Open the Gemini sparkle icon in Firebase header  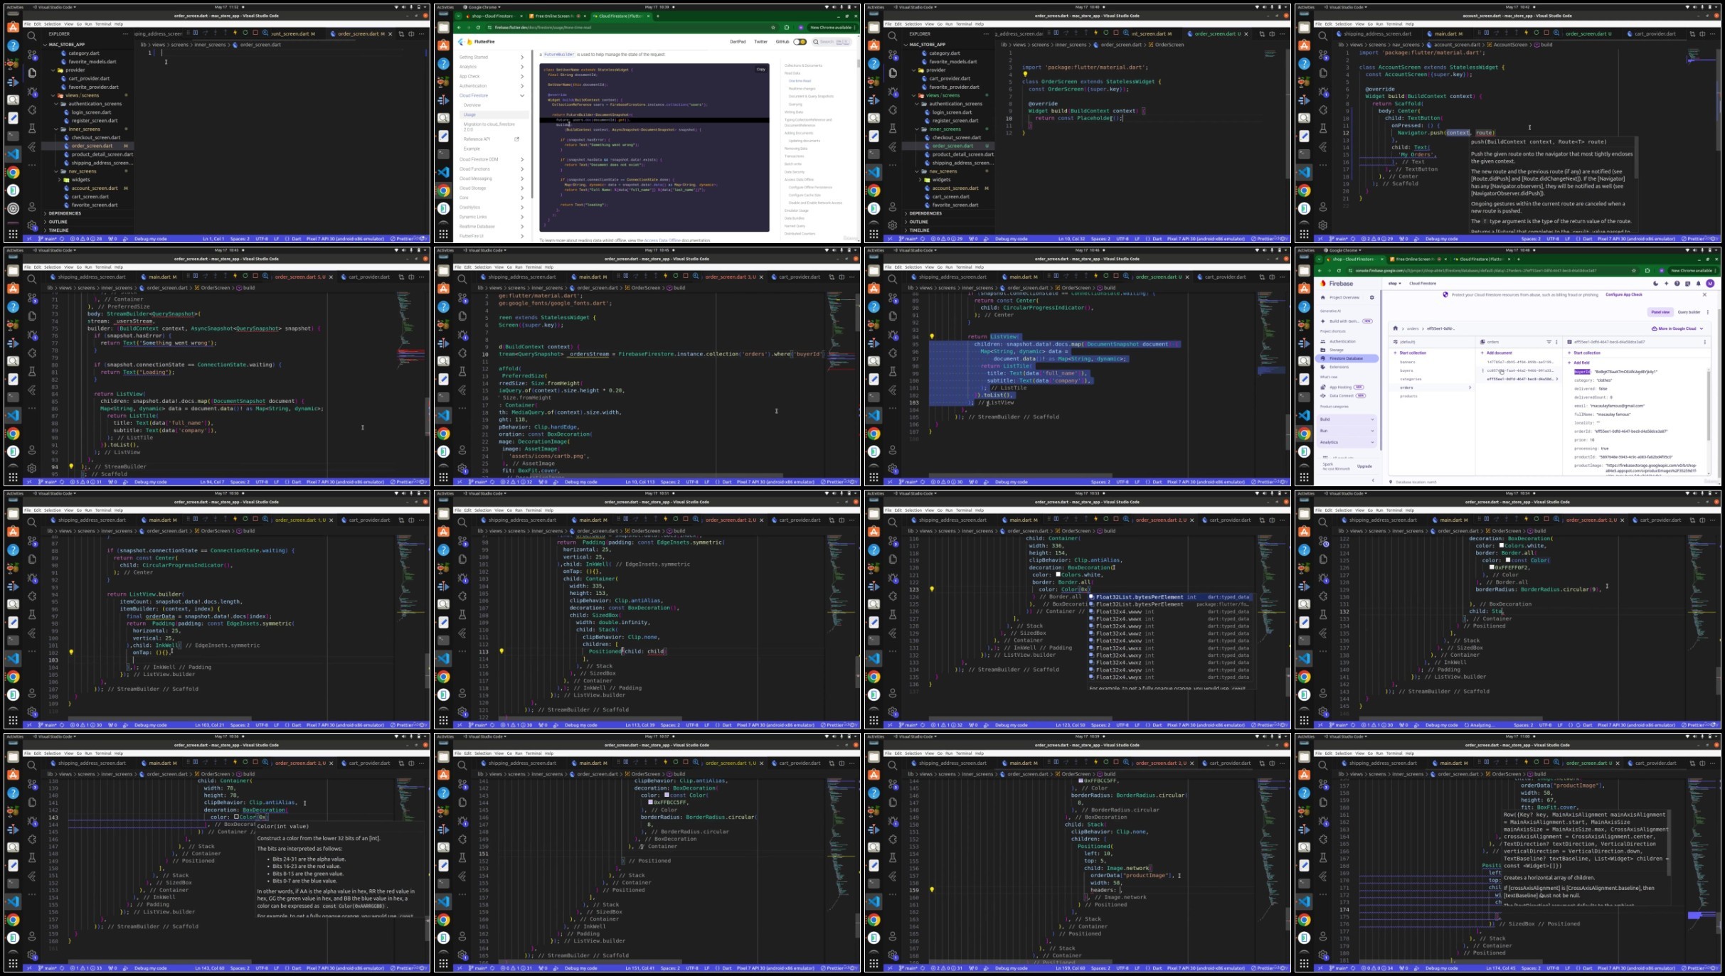[1667, 284]
